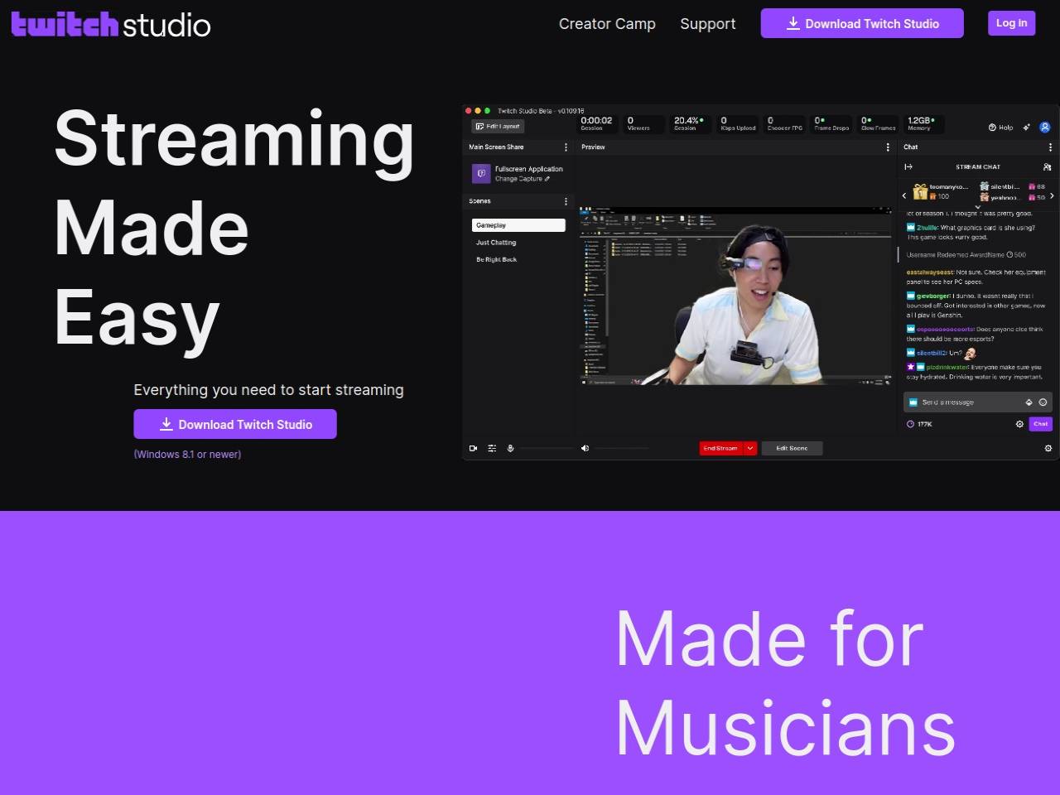Click the emote in silentbill2's message
Viewport: 1060px width, 795px height.
(x=970, y=354)
